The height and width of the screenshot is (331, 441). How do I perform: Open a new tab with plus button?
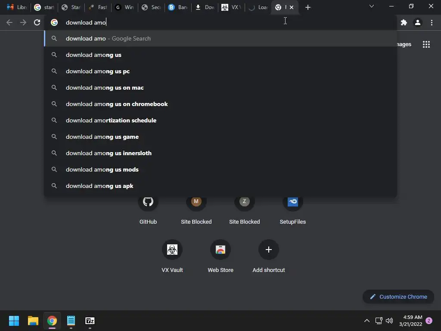307,7
